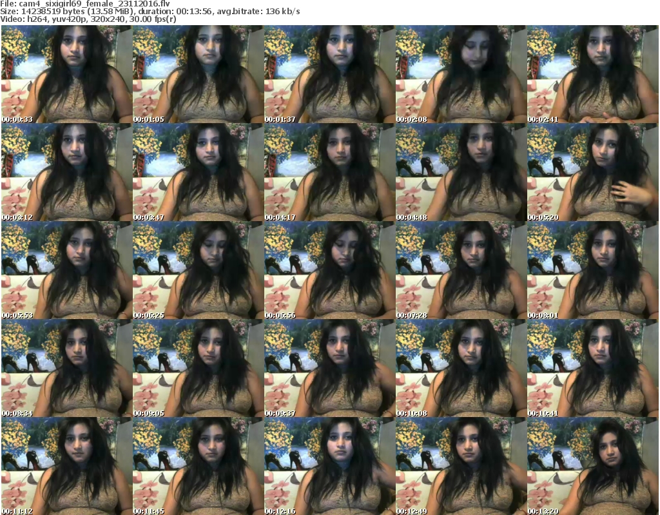Pick the thumbnail at 00:02:41
The width and height of the screenshot is (660, 515).
(593, 74)
